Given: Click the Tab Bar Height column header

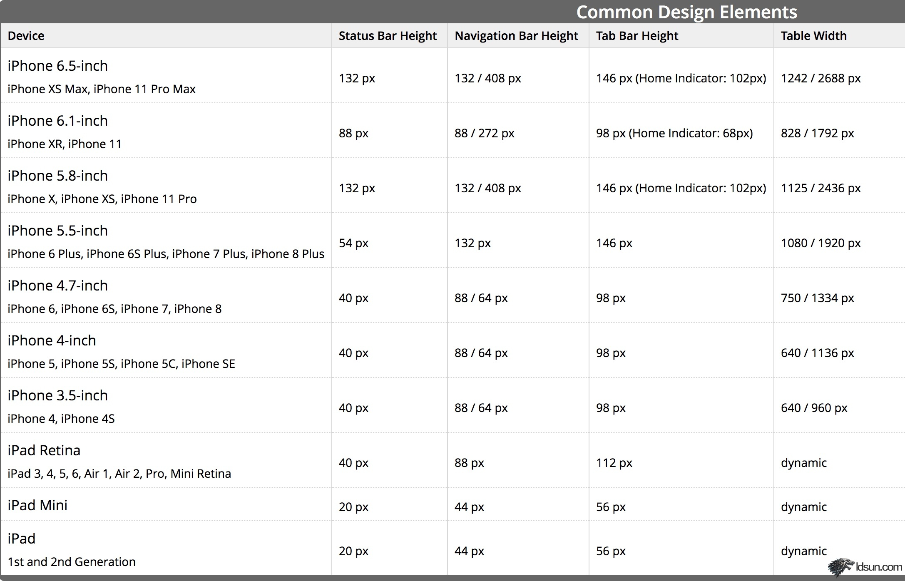Looking at the screenshot, I should [x=637, y=36].
